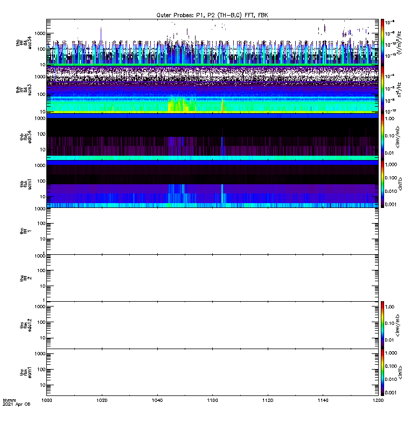Select the "thc fff 2" panel label
Viewport: 404px width, 431px height.
(26, 278)
